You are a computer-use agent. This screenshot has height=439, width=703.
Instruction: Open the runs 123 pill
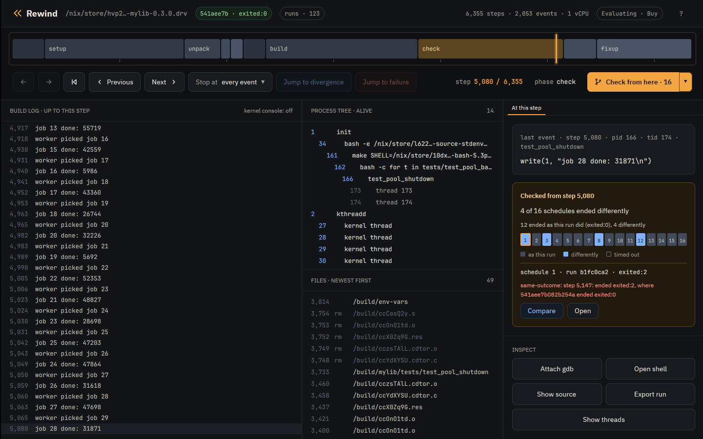tap(302, 14)
